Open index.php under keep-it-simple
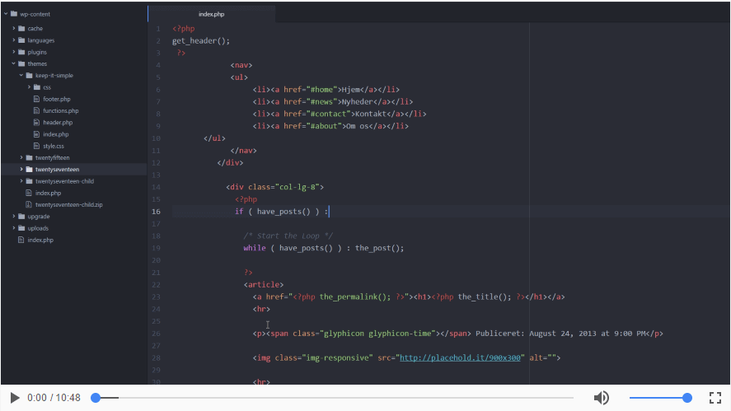 click(x=55, y=134)
